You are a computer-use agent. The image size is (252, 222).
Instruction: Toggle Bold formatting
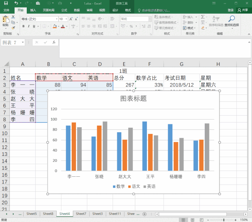click(23, 26)
